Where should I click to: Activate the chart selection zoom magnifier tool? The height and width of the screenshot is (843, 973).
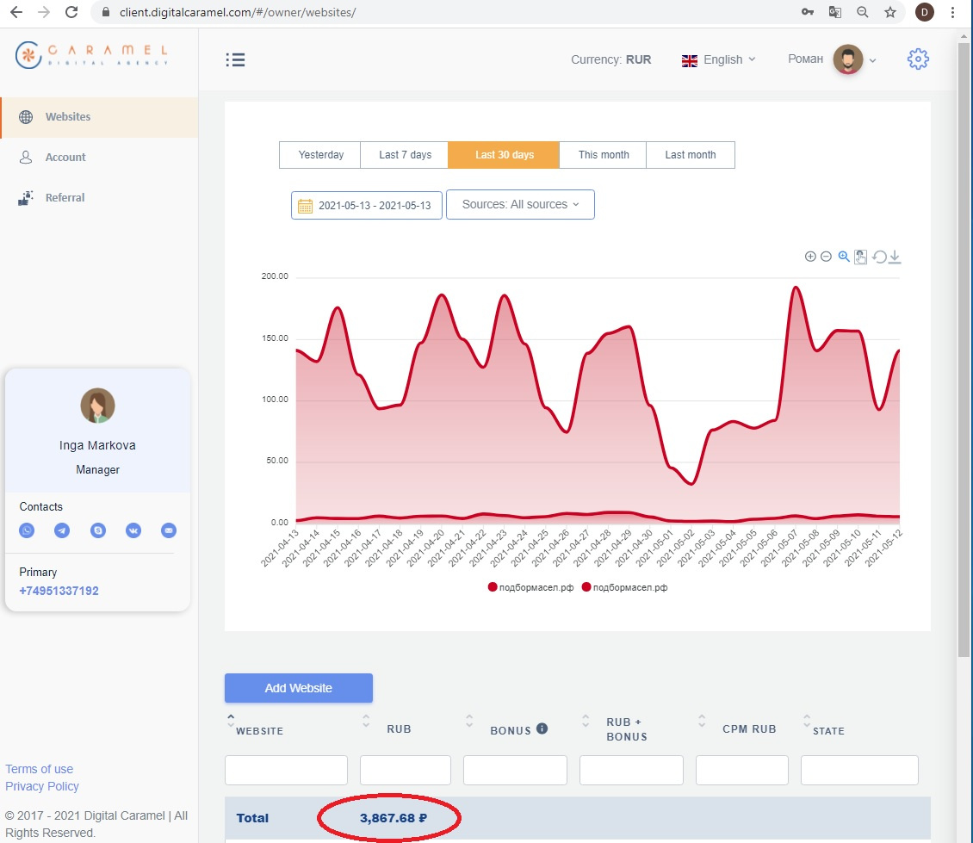pyautogui.click(x=844, y=257)
